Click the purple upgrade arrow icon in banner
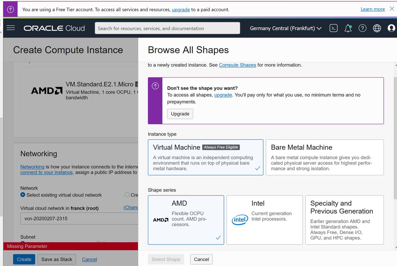 [10, 10]
